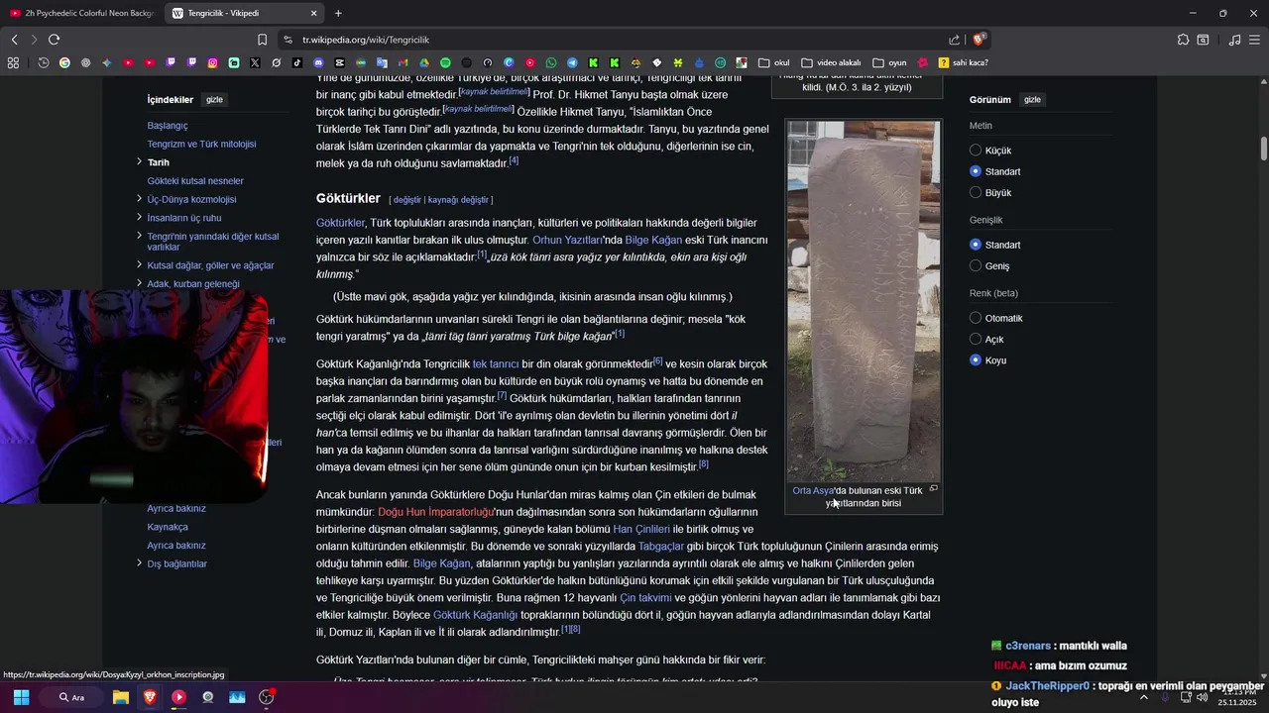Open the Telegram bookmark icon

pos(572,62)
